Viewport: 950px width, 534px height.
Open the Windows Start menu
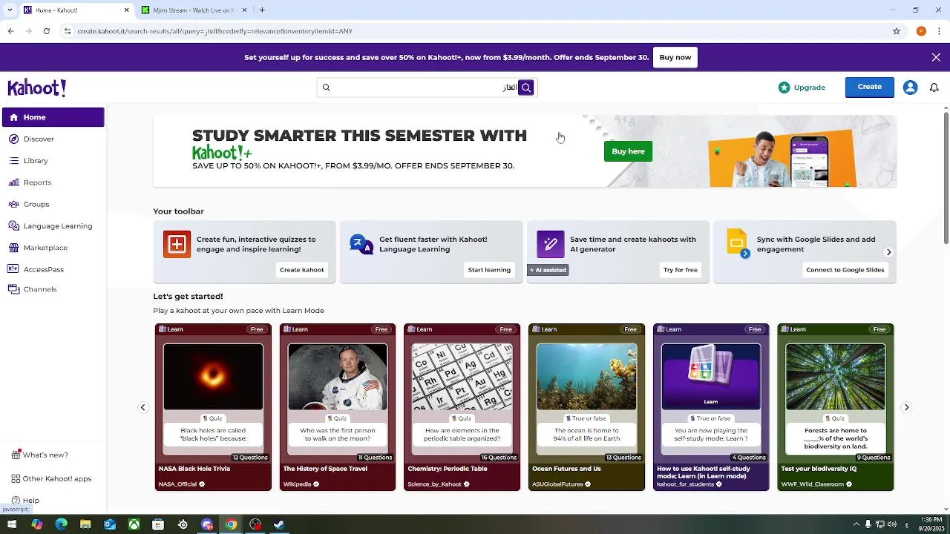(12, 524)
